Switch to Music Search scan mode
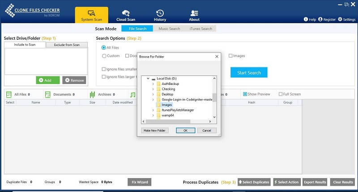 (x=168, y=29)
